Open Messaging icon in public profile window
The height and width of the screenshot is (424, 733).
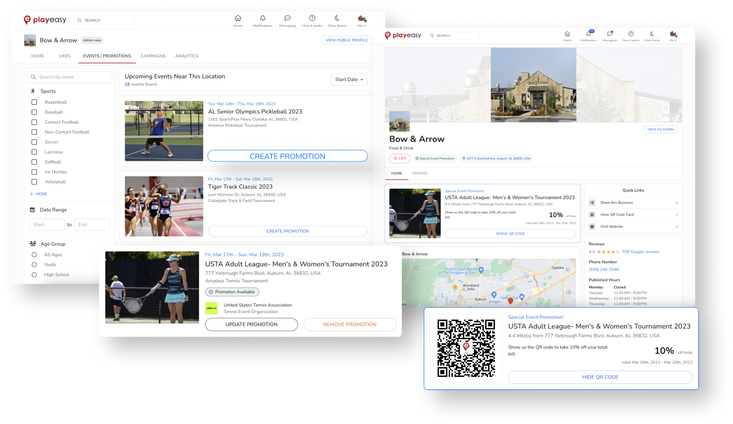click(x=609, y=34)
